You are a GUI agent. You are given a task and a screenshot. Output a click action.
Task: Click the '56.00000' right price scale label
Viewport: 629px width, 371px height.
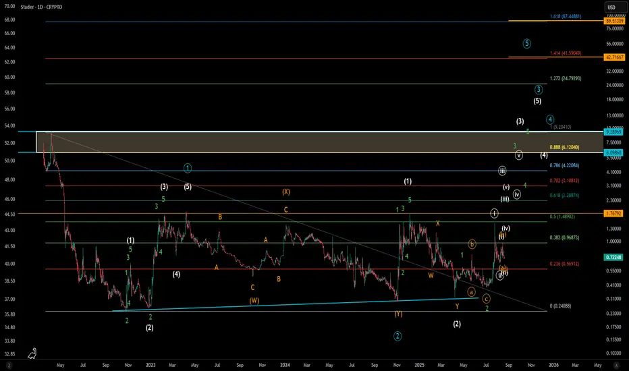click(x=615, y=44)
